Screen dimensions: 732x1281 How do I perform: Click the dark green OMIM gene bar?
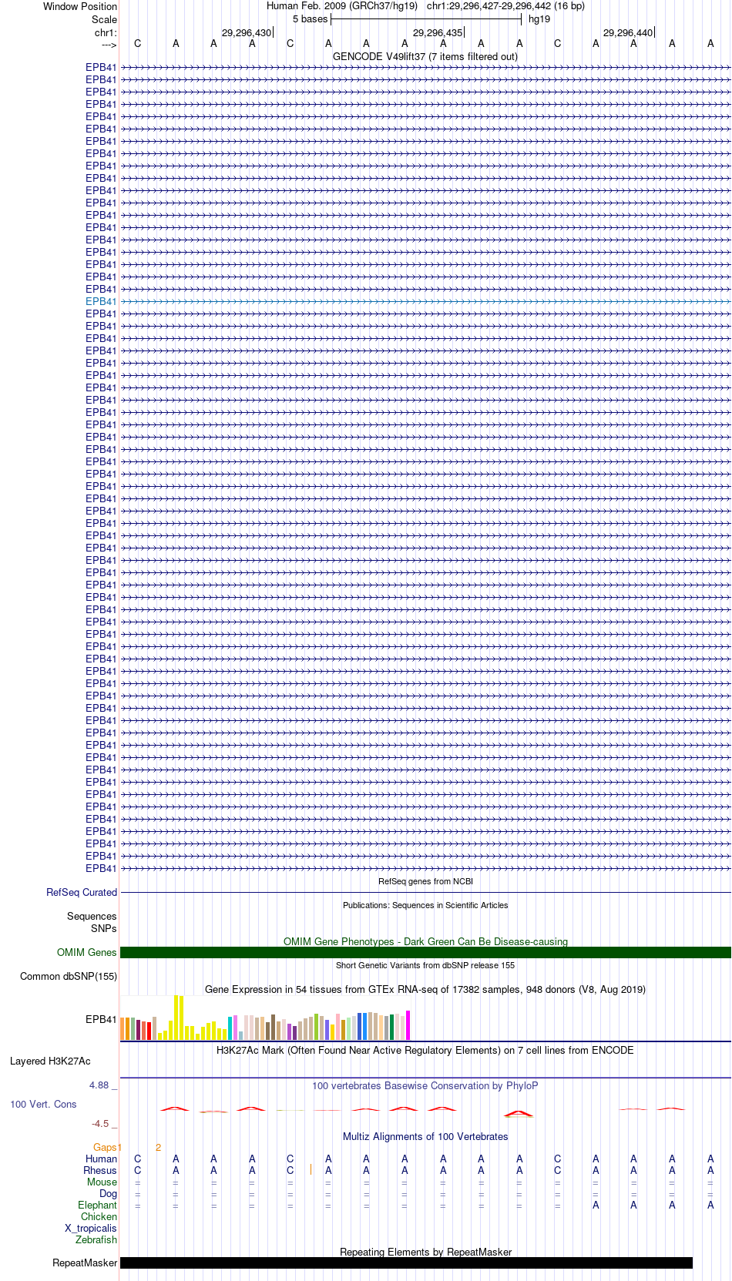click(x=425, y=952)
